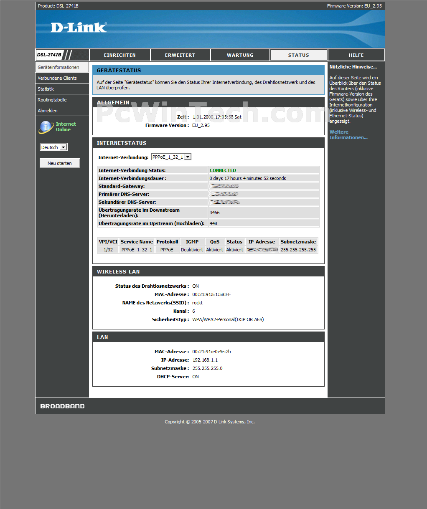Go to the HILFE tab
The width and height of the screenshot is (427, 509).
click(356, 55)
